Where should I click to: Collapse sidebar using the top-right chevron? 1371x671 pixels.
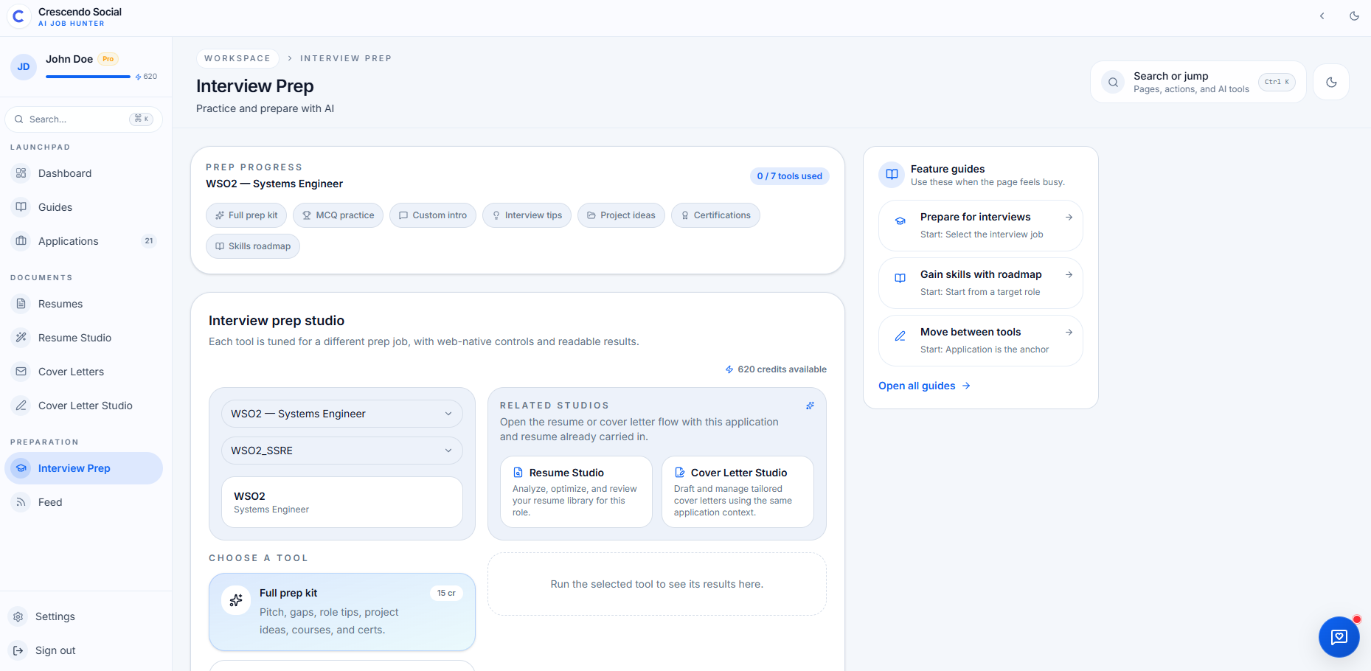1322,16
